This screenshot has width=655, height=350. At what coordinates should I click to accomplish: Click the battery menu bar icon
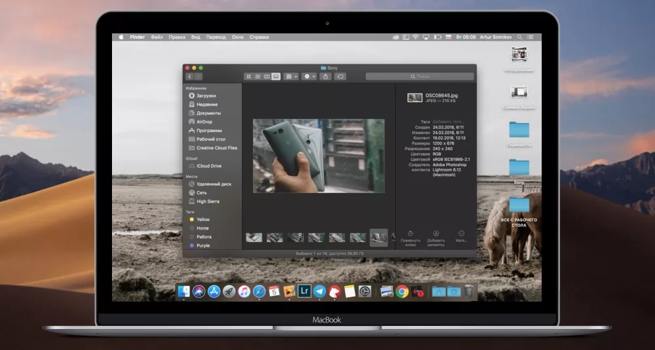[438, 37]
